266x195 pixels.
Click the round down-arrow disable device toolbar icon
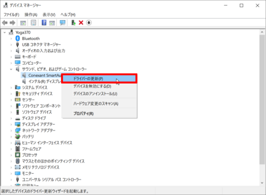pos(89,23)
